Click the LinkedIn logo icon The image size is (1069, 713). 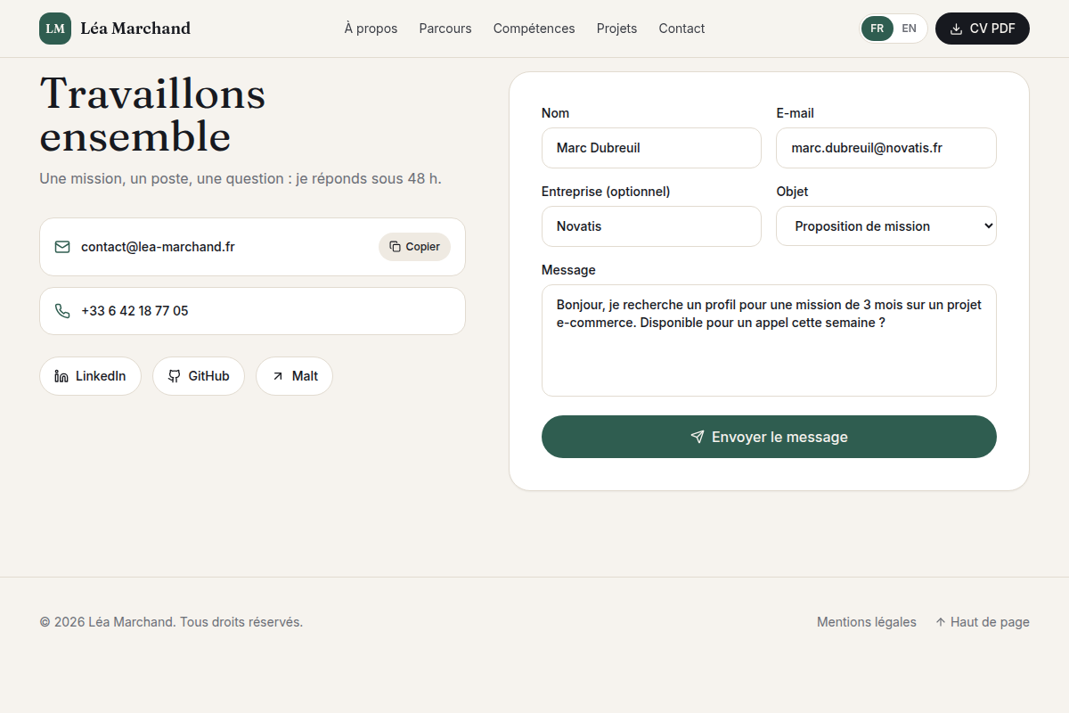click(x=61, y=376)
